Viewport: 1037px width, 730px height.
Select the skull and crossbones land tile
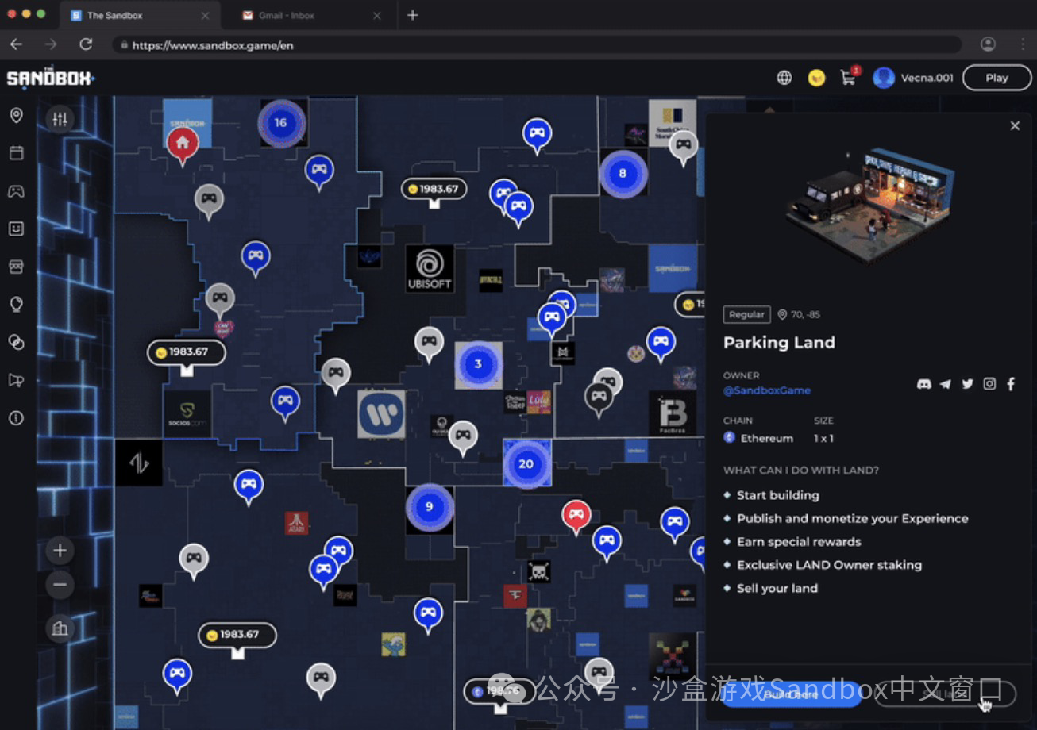coord(538,571)
